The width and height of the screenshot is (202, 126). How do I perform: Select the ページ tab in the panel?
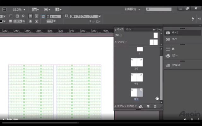(119, 29)
